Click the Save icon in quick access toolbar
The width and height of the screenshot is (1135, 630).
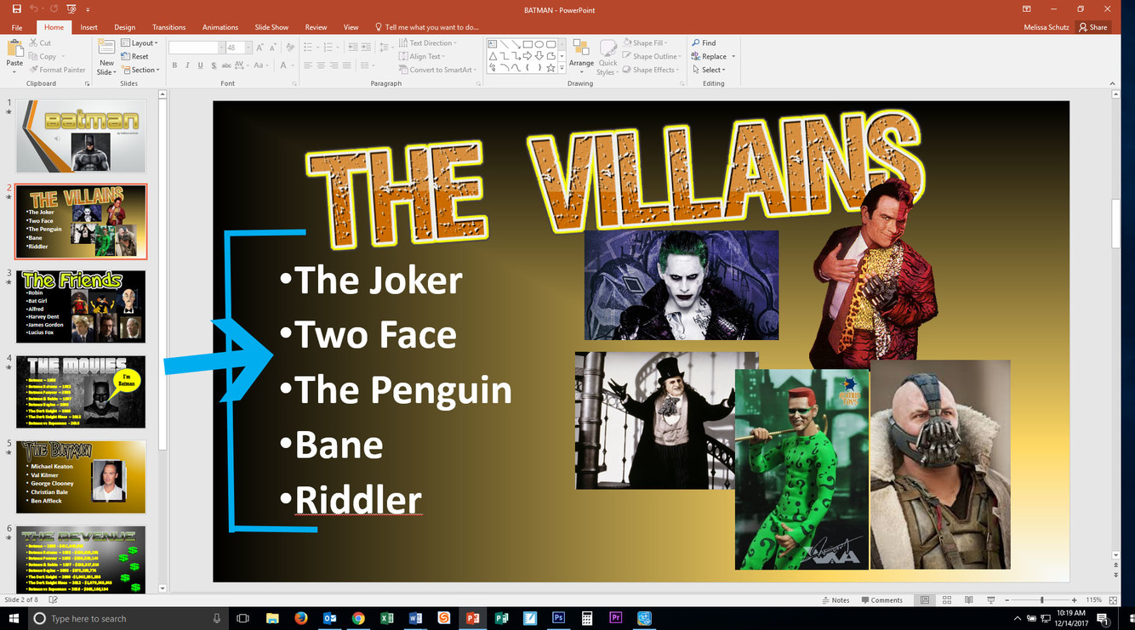click(16, 9)
